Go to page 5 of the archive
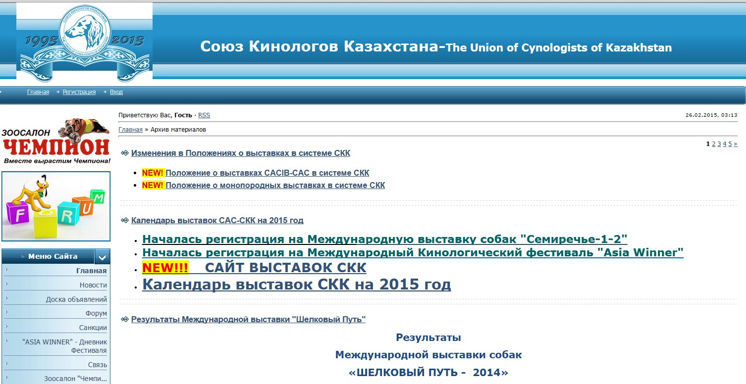This screenshot has width=746, height=384. pos(730,144)
